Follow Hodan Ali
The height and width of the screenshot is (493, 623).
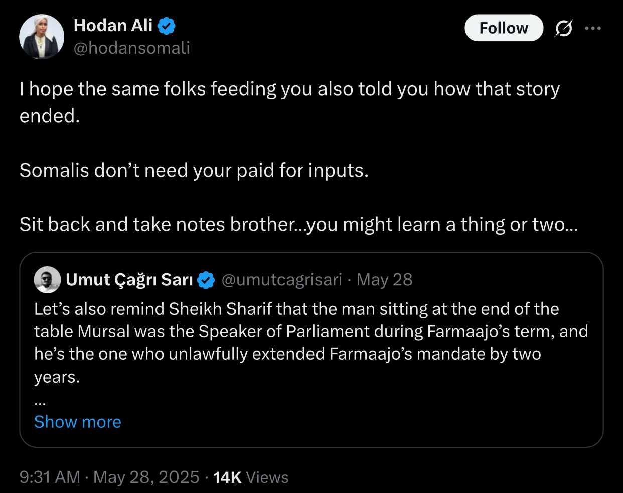tap(504, 28)
